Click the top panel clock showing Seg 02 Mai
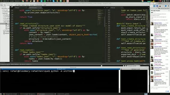This screenshot has height=95, width=170. pos(83,1)
